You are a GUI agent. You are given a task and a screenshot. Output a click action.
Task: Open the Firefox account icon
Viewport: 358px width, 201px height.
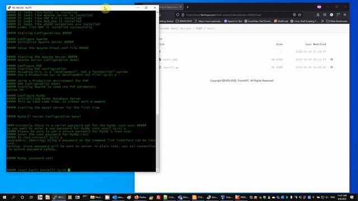click(x=318, y=15)
